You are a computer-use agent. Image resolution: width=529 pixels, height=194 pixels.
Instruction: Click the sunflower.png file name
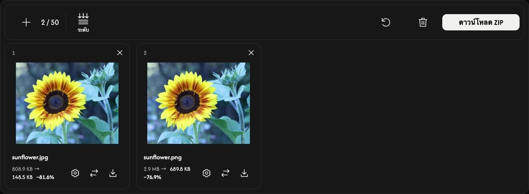coord(163,158)
